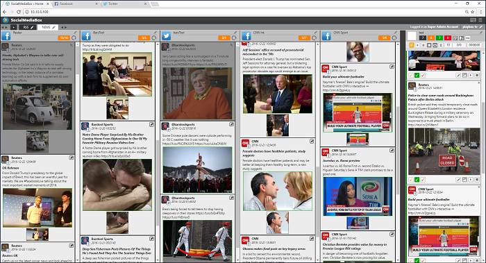This screenshot has height=263, width=486.
Task: Click the tab arrows left of the plus button
Action: pyautogui.click(x=5, y=27)
